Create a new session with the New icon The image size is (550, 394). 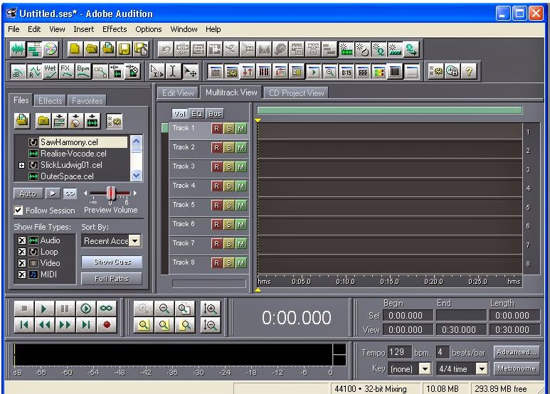(75, 49)
